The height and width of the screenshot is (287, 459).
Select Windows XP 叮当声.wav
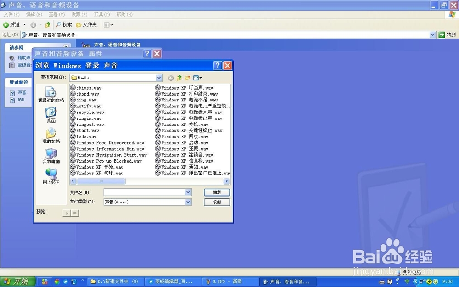184,88
